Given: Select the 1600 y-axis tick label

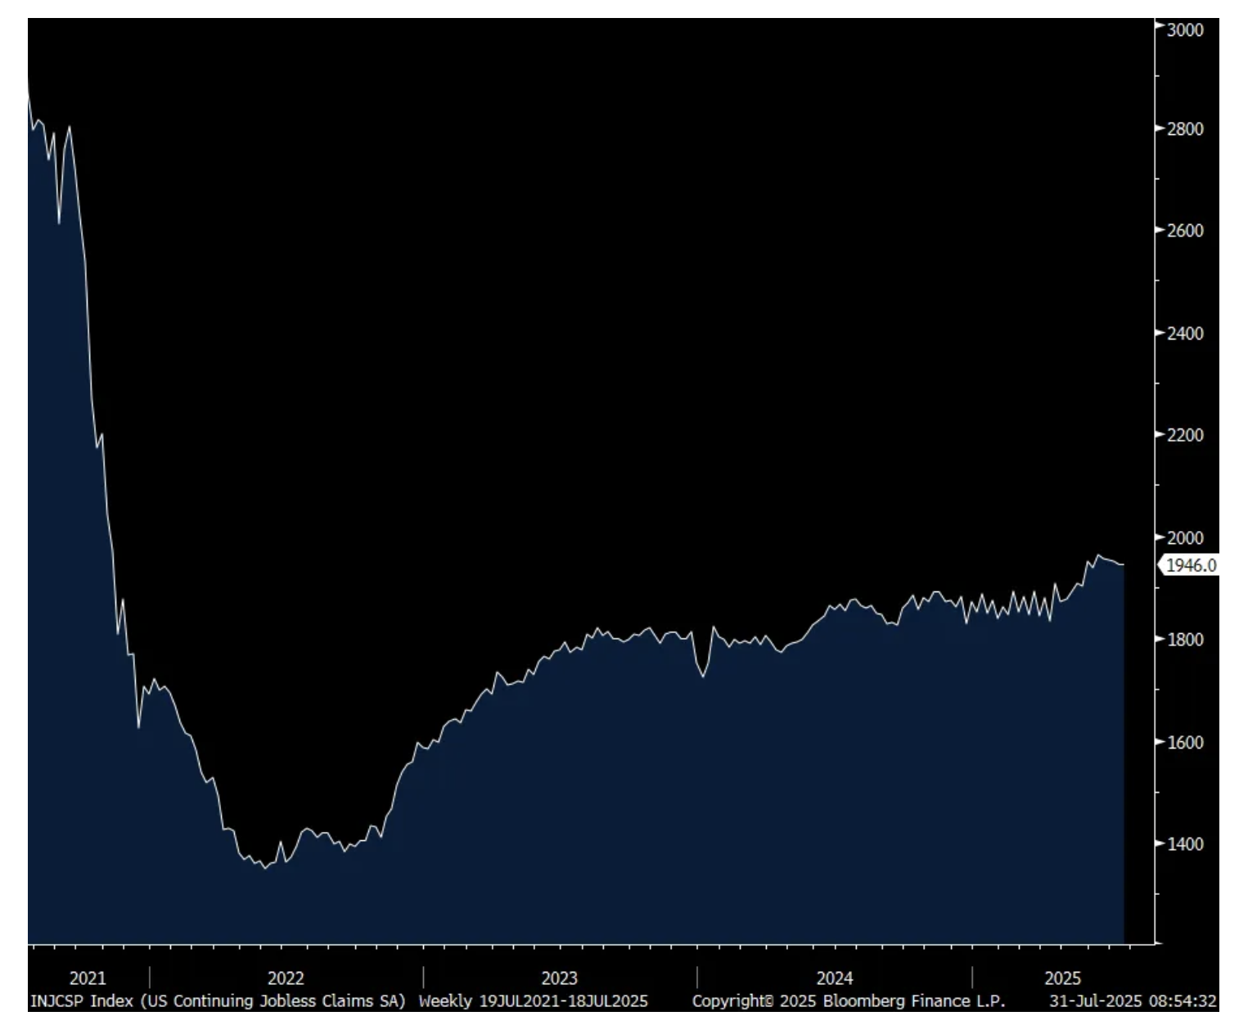Looking at the screenshot, I should [x=1185, y=743].
